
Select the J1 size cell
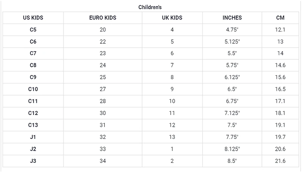[x=33, y=137]
